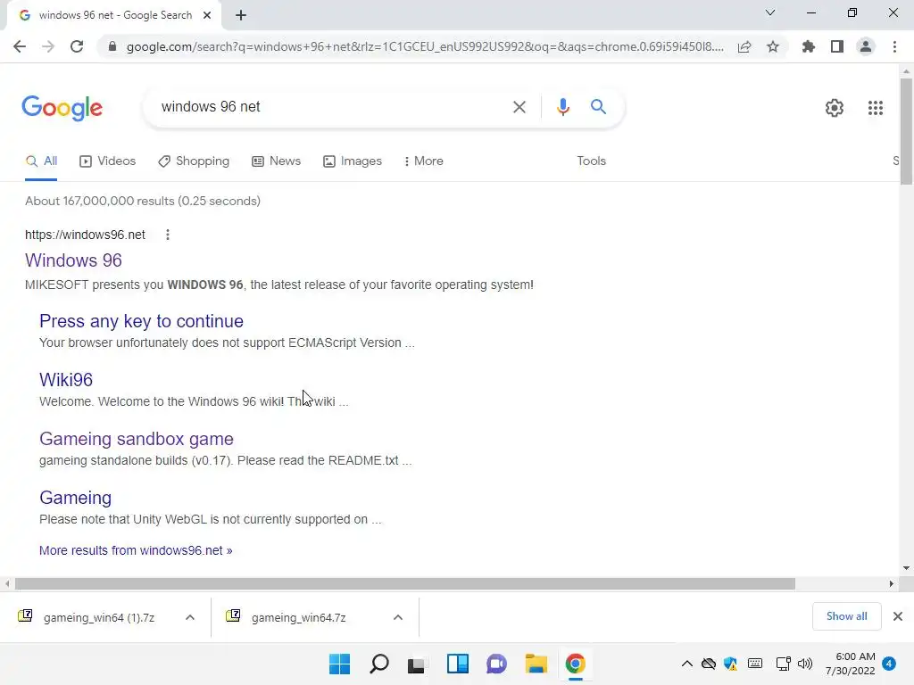Share this page from the address bar
Image resolution: width=914 pixels, height=685 pixels.
(x=744, y=46)
